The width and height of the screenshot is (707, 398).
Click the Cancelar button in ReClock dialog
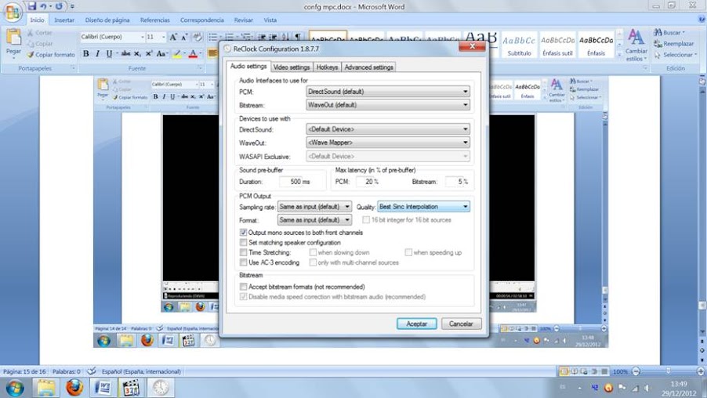point(461,324)
